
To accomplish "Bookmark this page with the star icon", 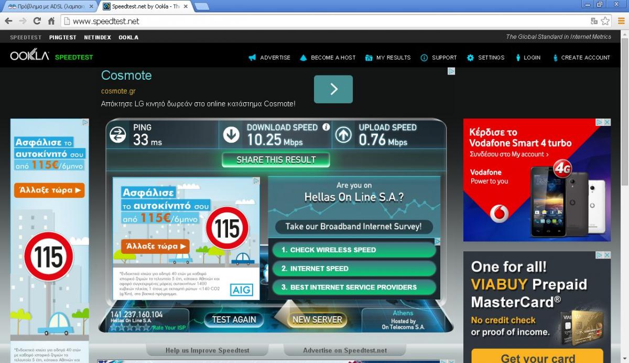I will (605, 21).
